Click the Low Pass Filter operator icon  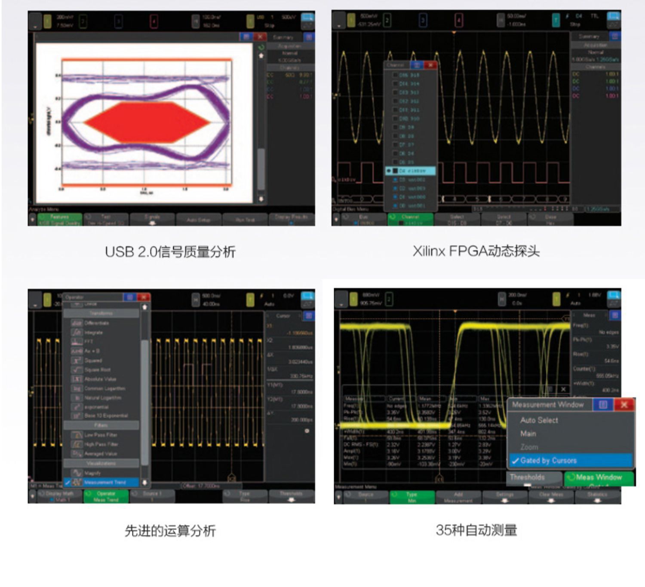(77, 435)
